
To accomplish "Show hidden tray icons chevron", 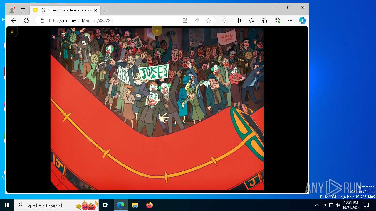I will pyautogui.click(x=317, y=205).
